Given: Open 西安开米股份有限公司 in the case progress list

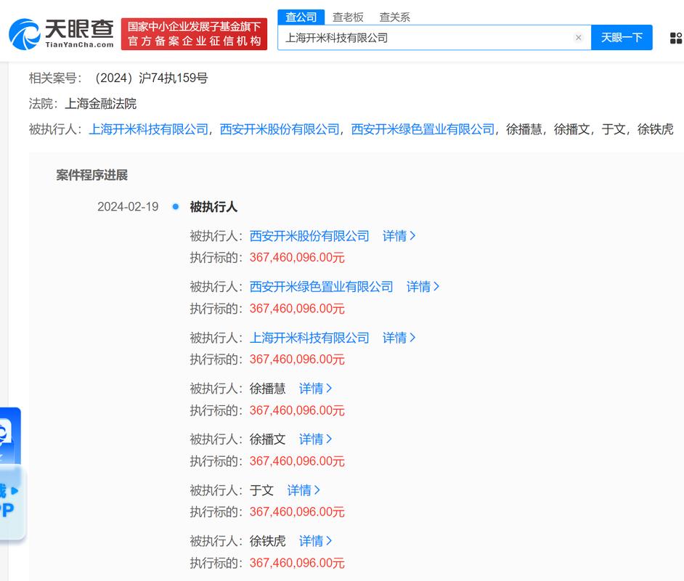Looking at the screenshot, I should tap(309, 236).
